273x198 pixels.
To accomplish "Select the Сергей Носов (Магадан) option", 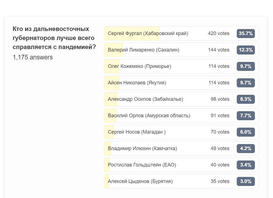I will pyautogui.click(x=181, y=132).
